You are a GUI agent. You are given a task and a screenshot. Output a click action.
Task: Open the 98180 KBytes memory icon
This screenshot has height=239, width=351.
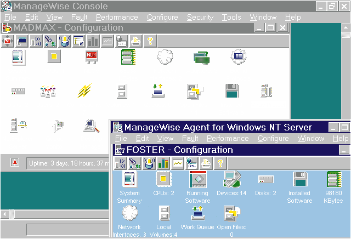click(x=334, y=179)
